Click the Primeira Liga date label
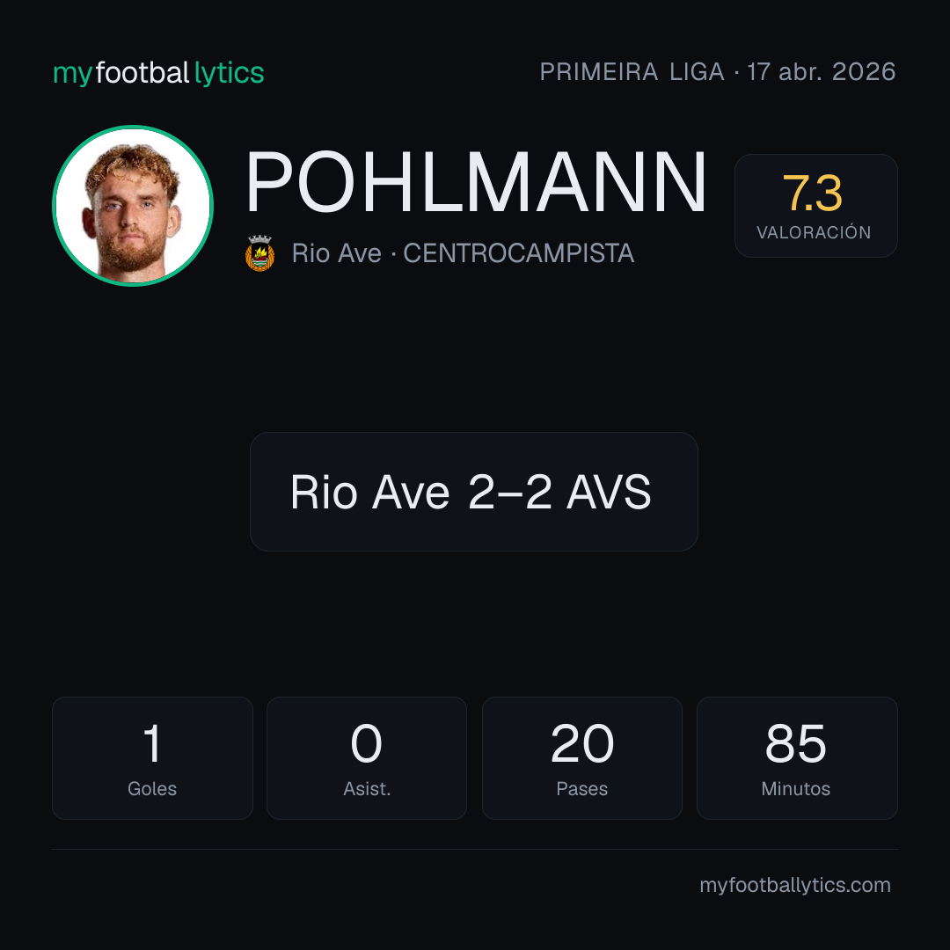Image resolution: width=950 pixels, height=950 pixels. (718, 72)
